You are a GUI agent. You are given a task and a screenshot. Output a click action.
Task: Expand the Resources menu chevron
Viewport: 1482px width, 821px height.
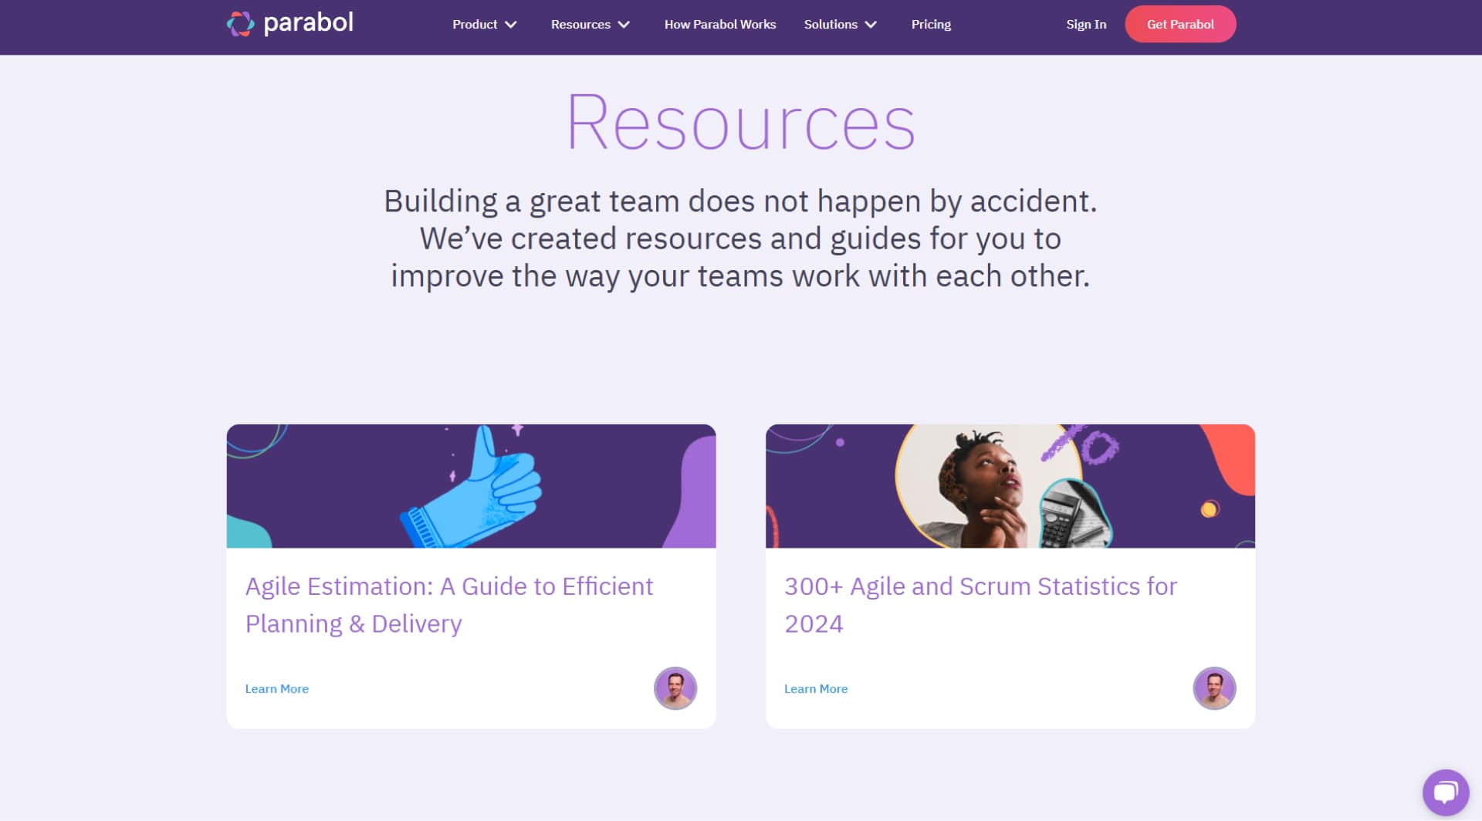[624, 25]
